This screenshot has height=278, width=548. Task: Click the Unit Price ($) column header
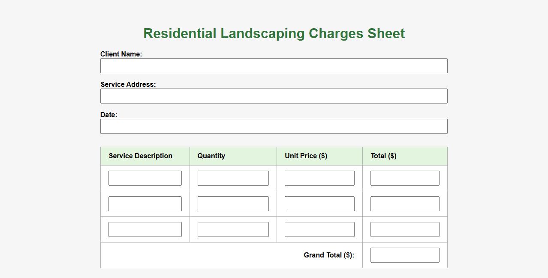coord(306,156)
